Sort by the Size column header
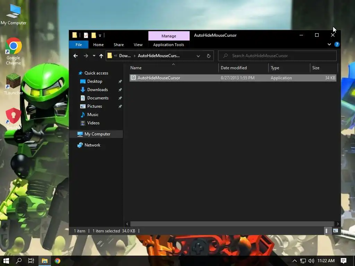The height and width of the screenshot is (266, 355). coord(324,68)
